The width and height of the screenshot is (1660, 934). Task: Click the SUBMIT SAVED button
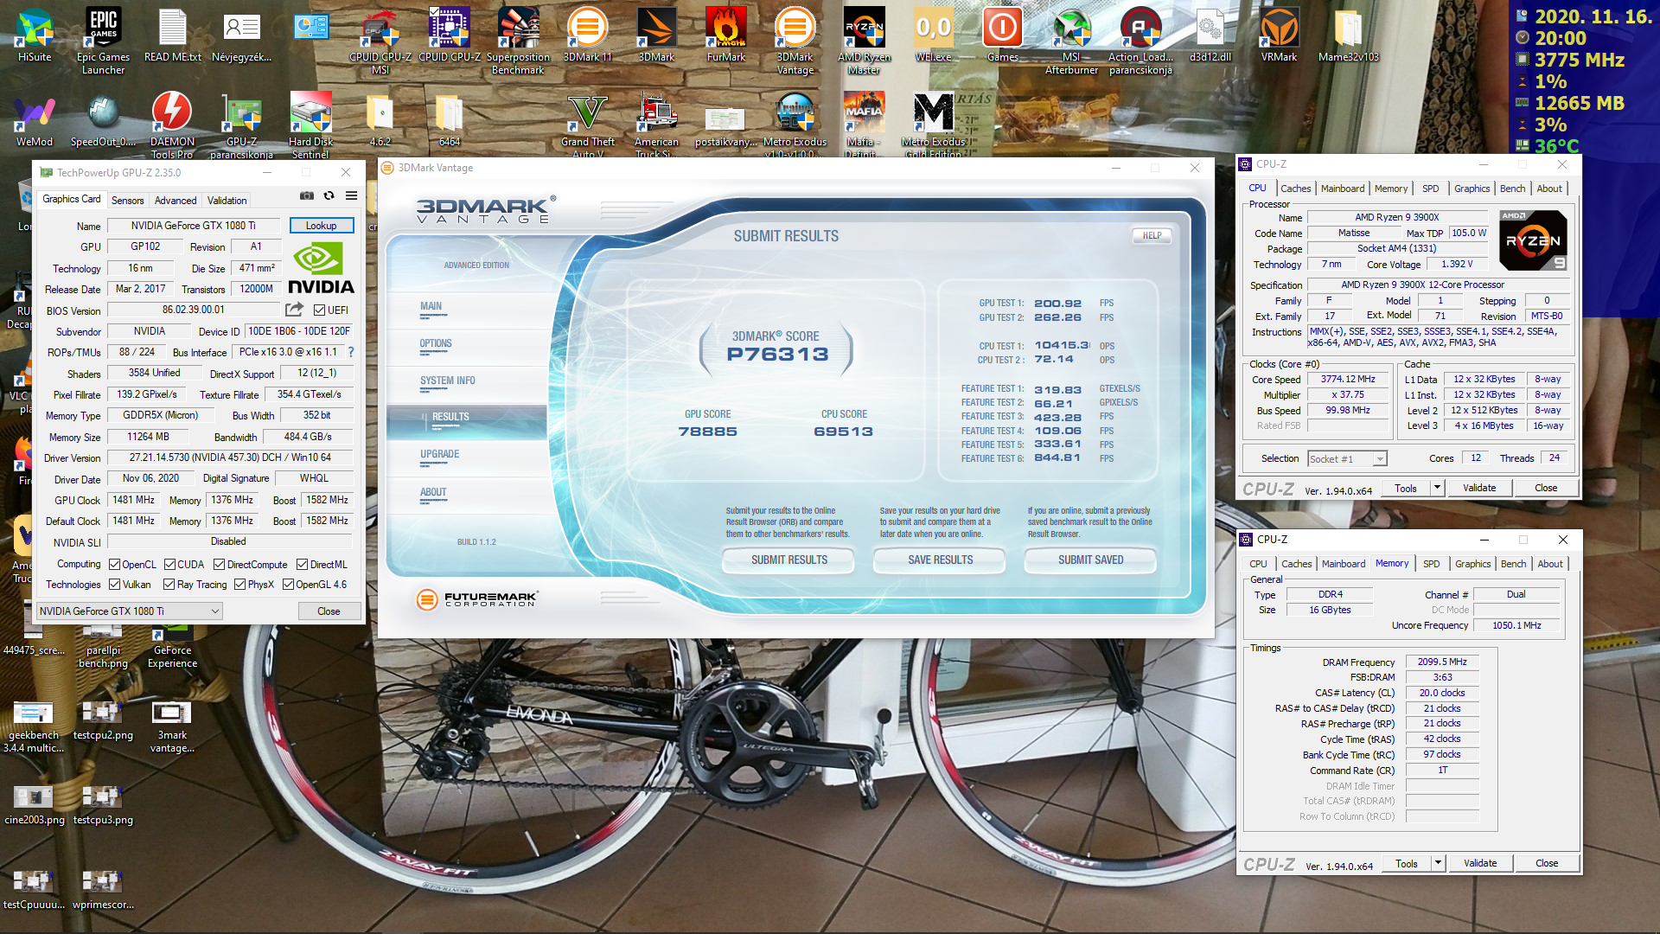click(x=1090, y=560)
